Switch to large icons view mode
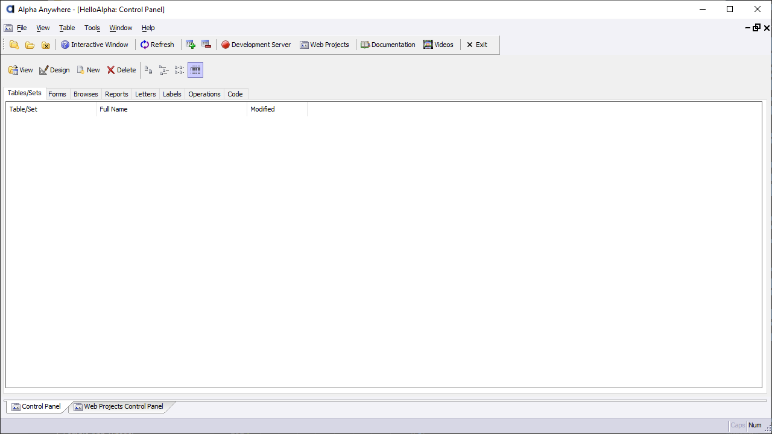 click(x=148, y=70)
